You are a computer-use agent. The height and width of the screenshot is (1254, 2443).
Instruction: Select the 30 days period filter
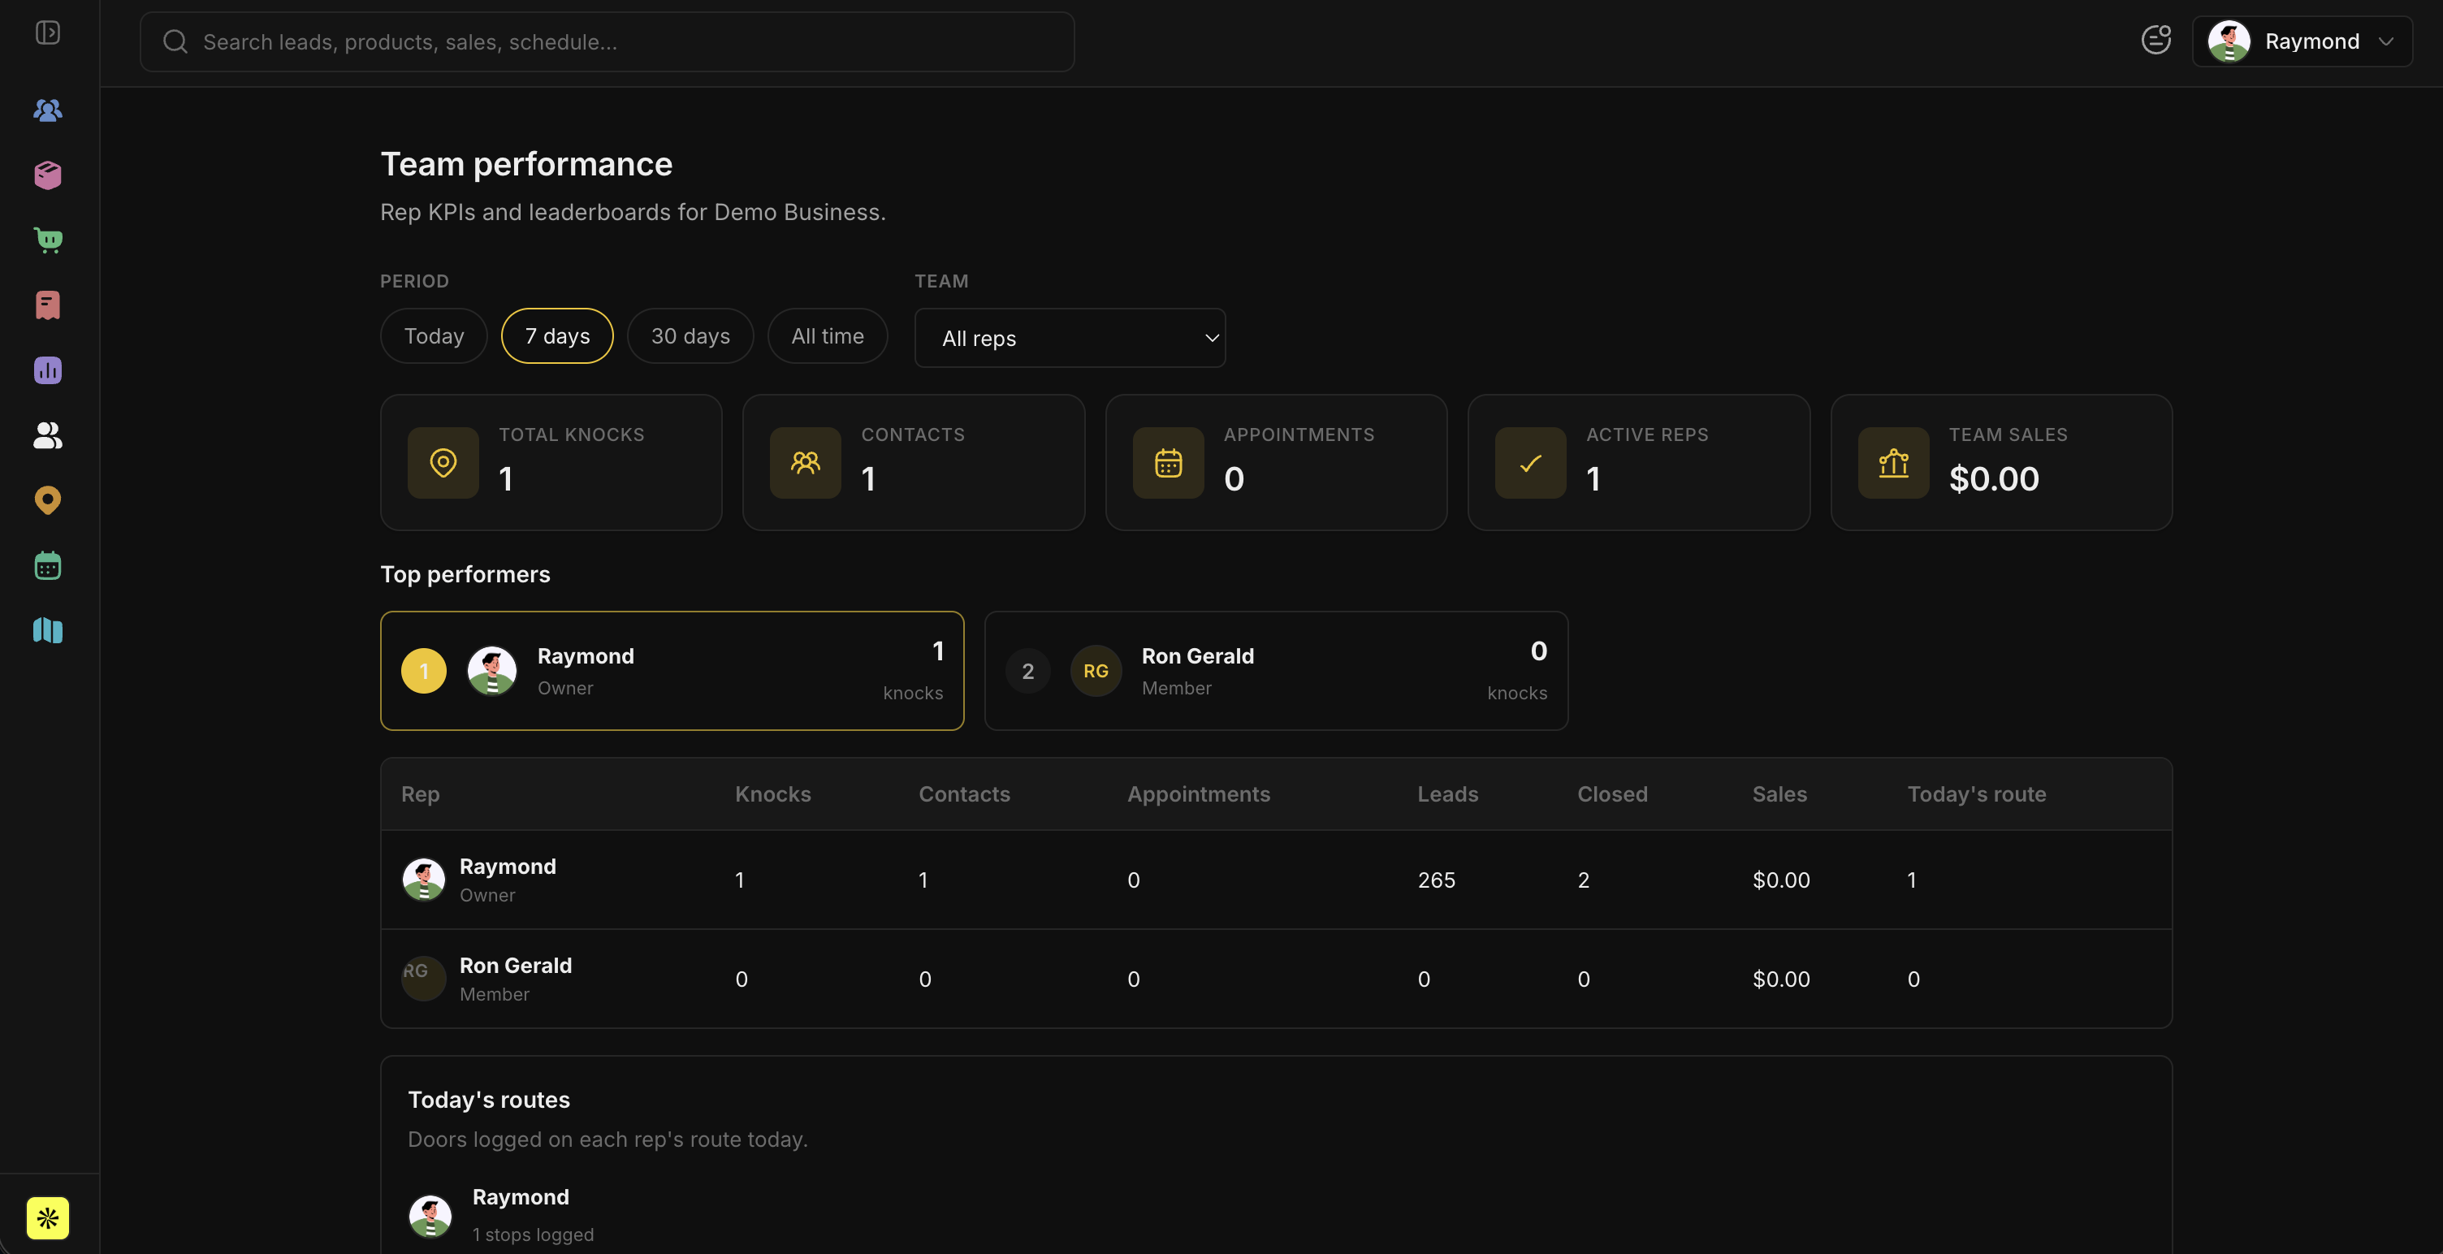(x=690, y=335)
